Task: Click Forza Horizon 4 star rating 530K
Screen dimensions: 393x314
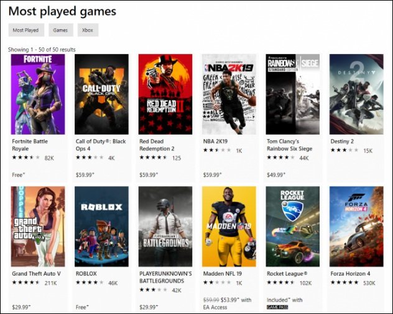Action: pos(353,283)
